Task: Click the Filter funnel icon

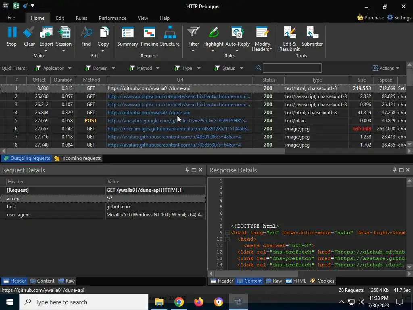Action: 193,32
